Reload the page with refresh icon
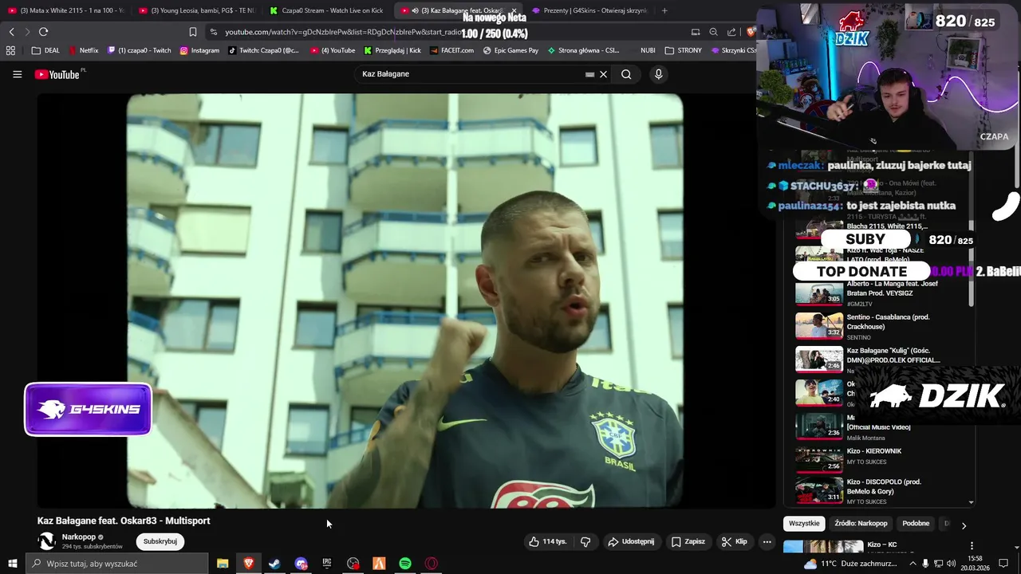 point(43,32)
